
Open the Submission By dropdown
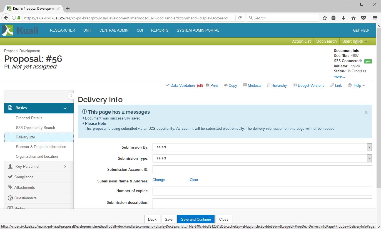(262, 147)
